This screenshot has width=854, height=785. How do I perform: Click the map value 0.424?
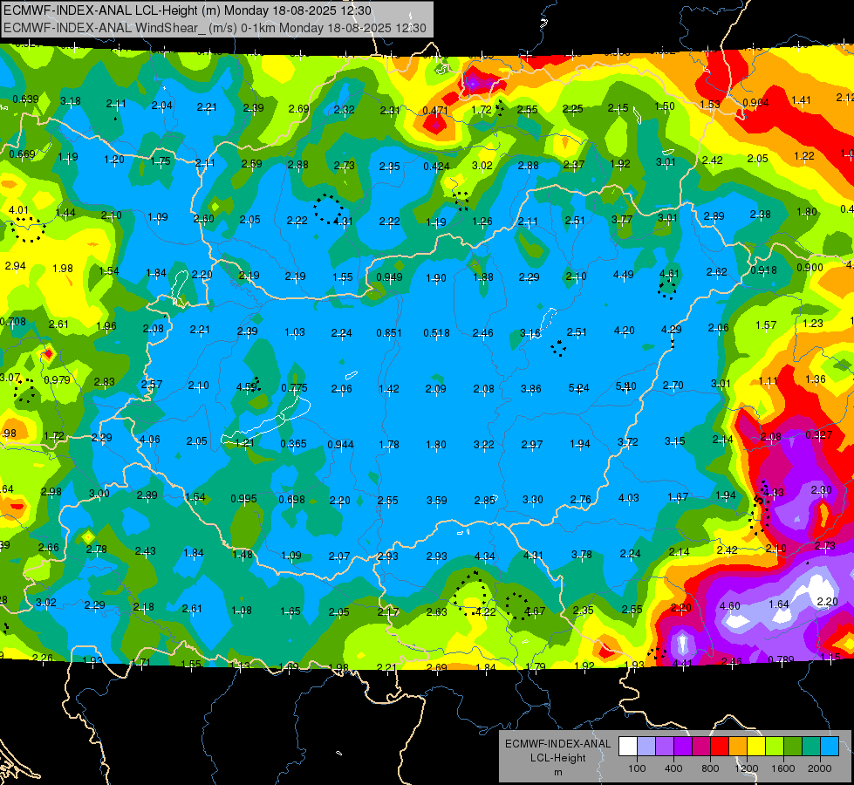(436, 166)
